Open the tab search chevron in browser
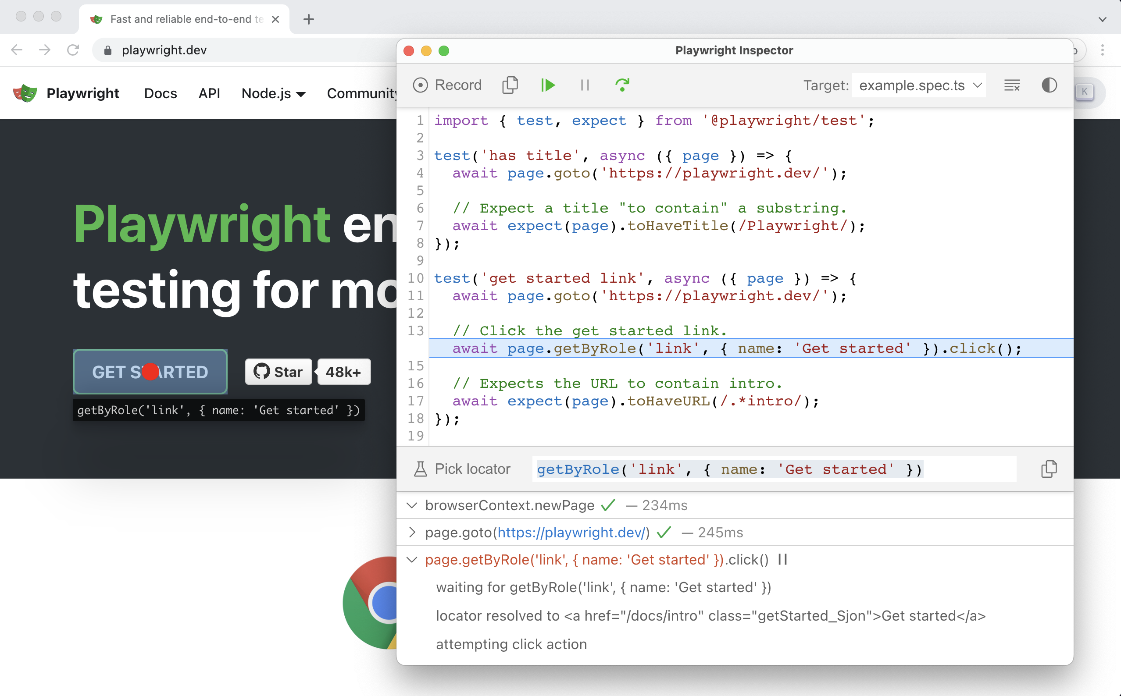This screenshot has width=1121, height=696. 1102,19
